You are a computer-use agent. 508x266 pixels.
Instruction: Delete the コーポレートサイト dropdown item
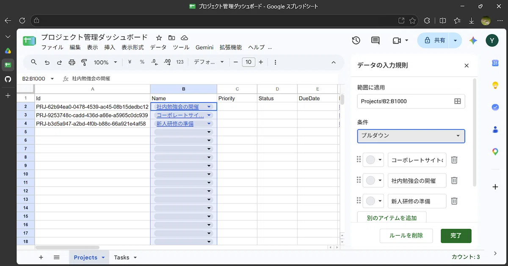tap(454, 160)
